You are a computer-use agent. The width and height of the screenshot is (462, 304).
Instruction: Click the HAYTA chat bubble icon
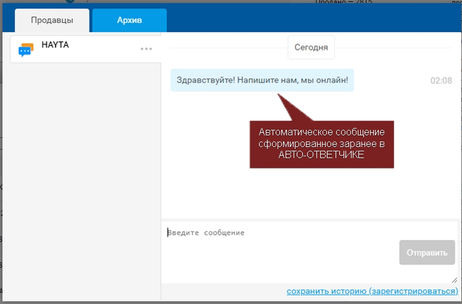pos(25,50)
